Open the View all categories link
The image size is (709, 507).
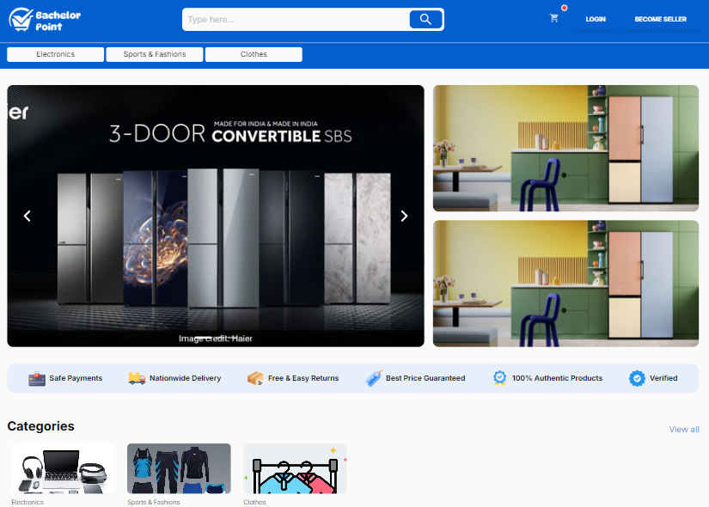(x=683, y=430)
